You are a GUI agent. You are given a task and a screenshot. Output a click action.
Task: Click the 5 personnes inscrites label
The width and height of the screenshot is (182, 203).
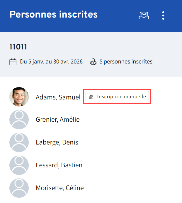point(126,62)
